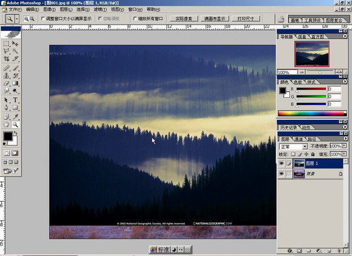Select the Pen tool
The height and width of the screenshot is (256, 352).
coord(6,107)
